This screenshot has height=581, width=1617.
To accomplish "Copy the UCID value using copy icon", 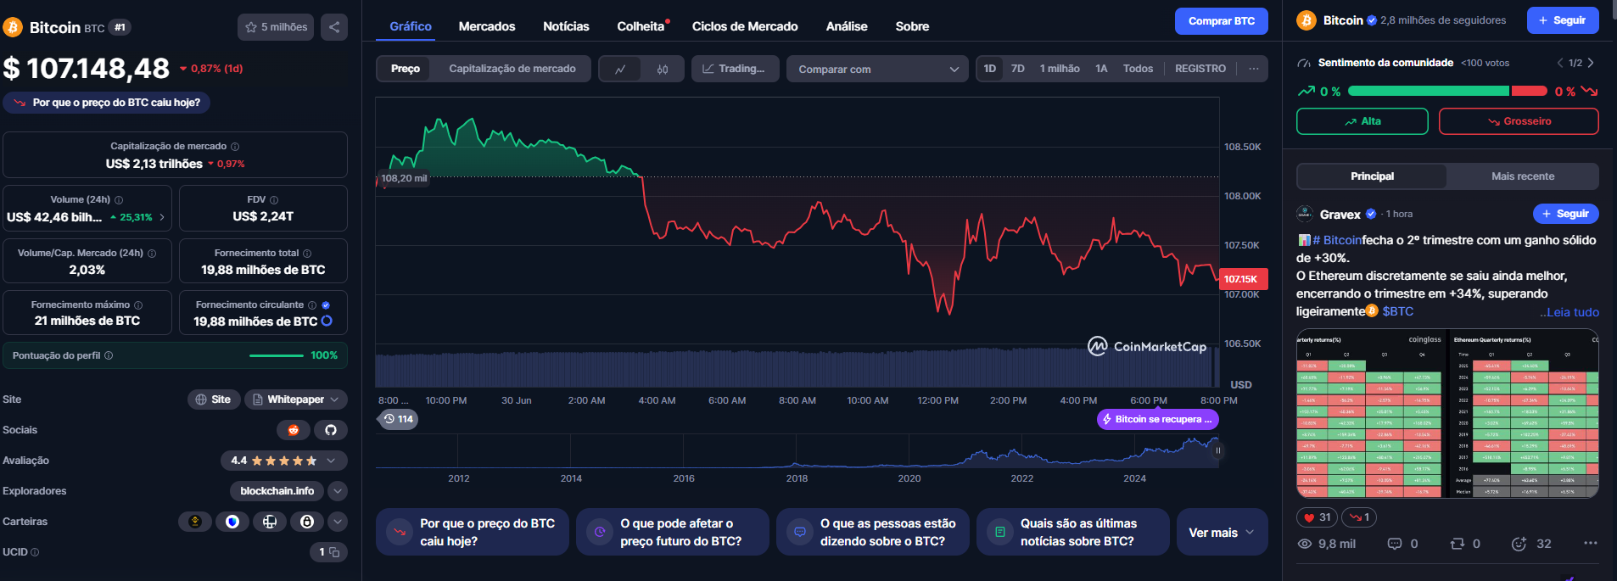I will [334, 552].
